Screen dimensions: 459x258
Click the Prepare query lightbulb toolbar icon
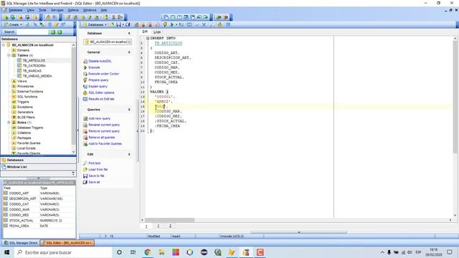165,25
